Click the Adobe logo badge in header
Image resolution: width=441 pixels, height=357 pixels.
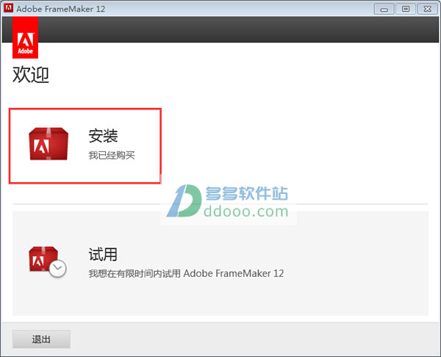tap(25, 37)
